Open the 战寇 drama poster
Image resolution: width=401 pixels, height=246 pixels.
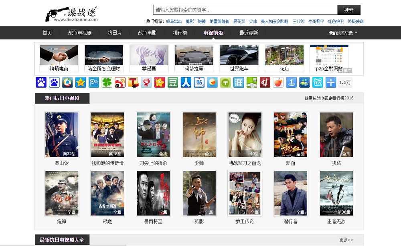click(x=107, y=193)
